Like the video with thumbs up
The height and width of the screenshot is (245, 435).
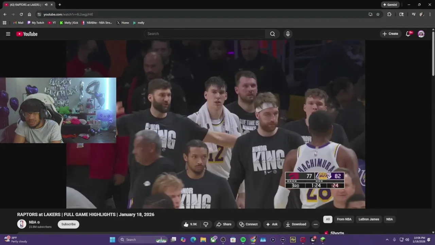[190, 224]
